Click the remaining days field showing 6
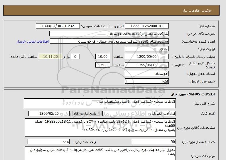 (x=75, y=57)
